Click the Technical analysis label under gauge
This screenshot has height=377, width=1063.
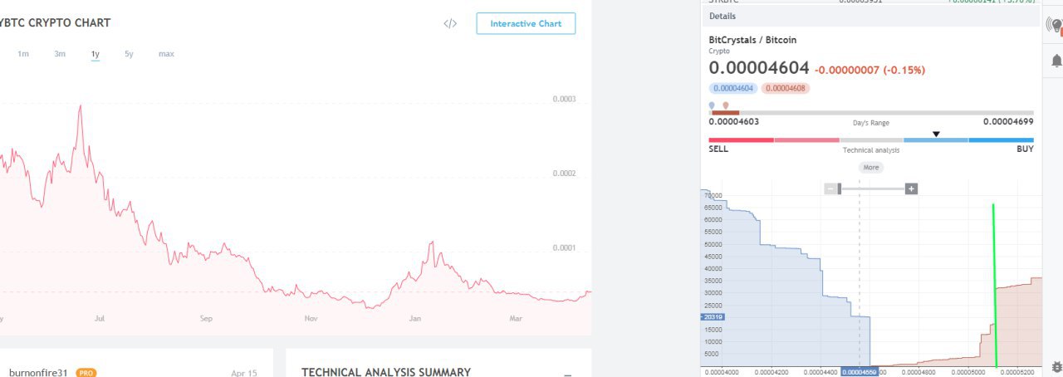click(870, 150)
